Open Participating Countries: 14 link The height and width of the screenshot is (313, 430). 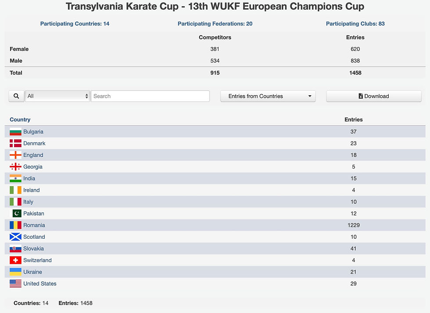point(75,24)
